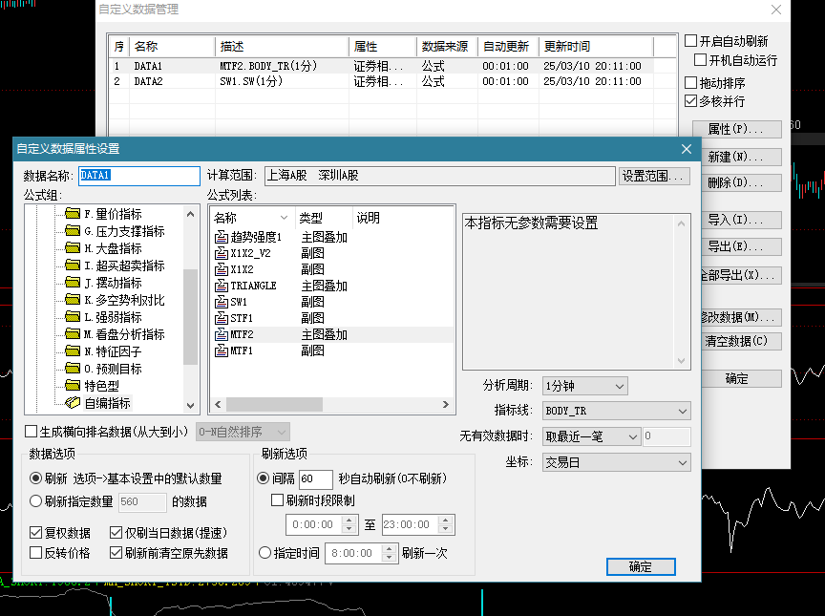The image size is (825, 616).
Task: Select 刷新默认数量 radio option
Action: (x=35, y=478)
